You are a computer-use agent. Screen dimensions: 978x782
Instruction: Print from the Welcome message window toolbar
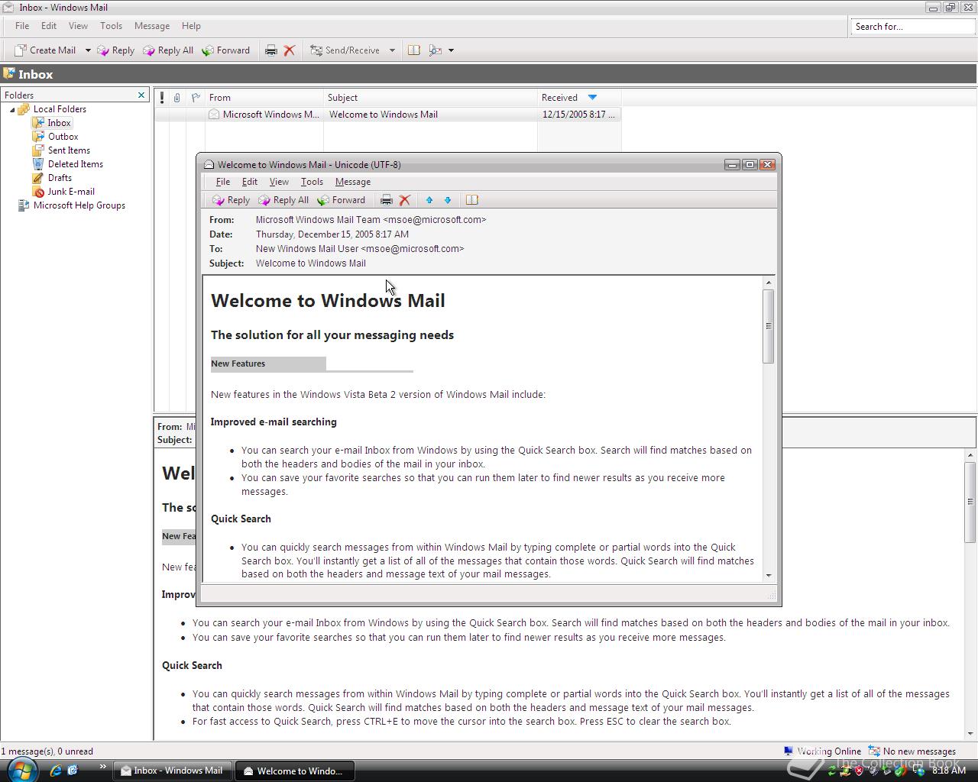tap(387, 200)
